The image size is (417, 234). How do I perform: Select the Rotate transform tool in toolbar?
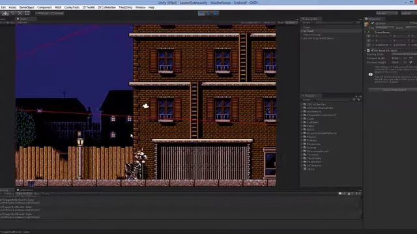(12, 13)
